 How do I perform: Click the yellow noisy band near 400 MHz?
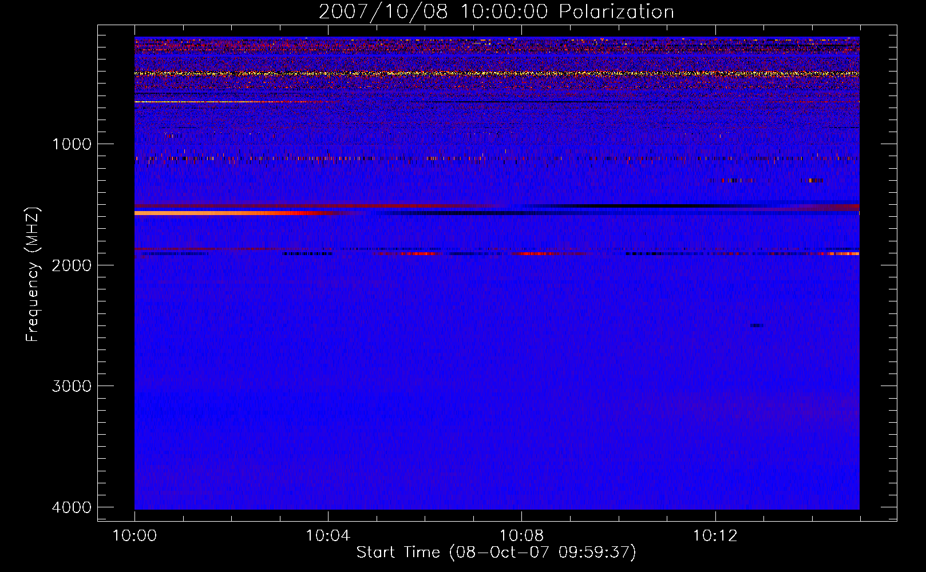(497, 74)
